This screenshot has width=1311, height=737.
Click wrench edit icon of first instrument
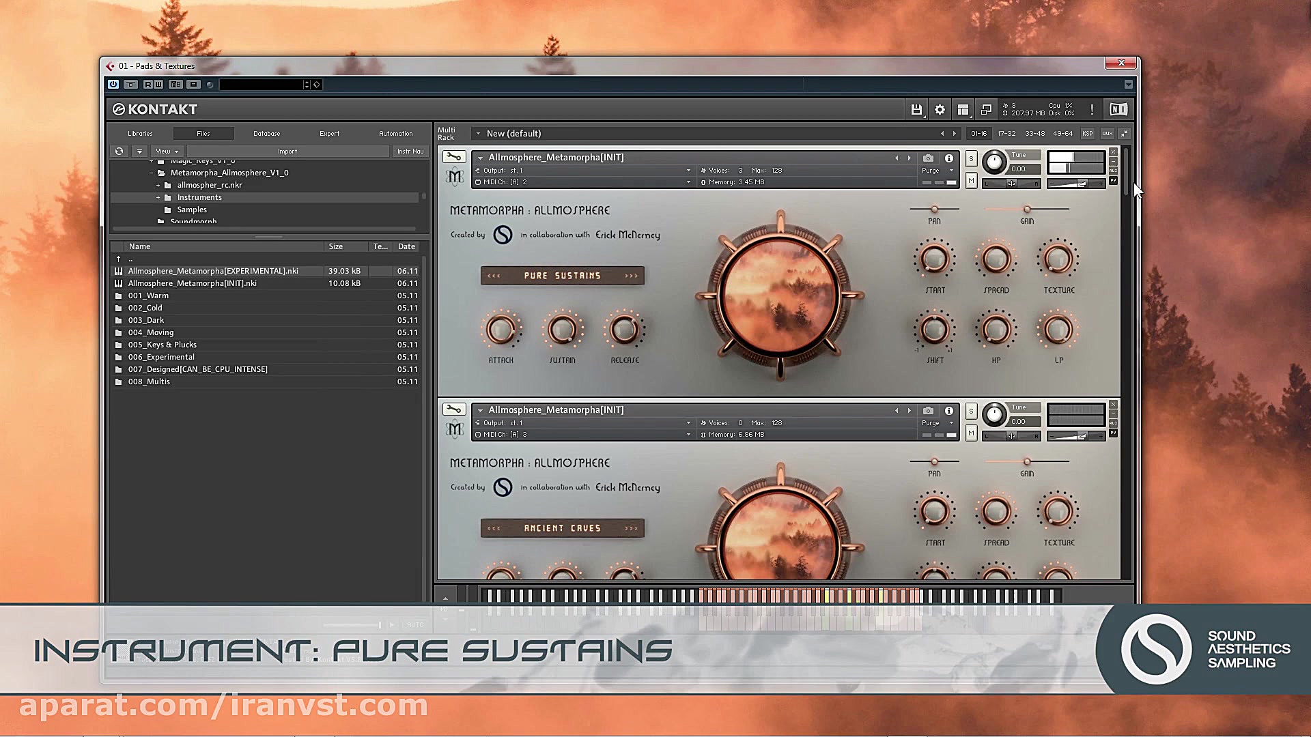(454, 157)
